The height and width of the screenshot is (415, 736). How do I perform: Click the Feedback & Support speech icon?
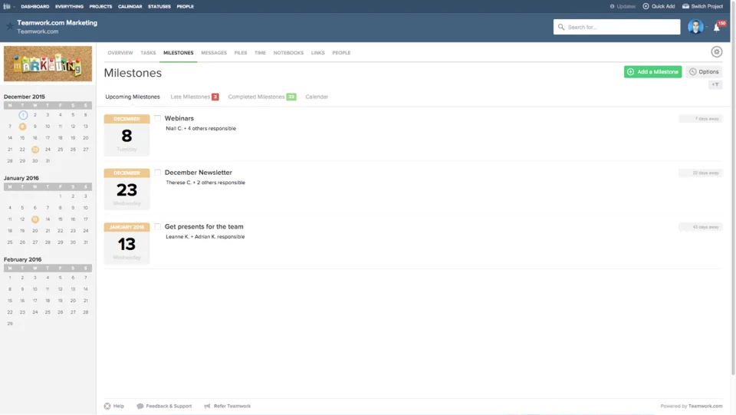[x=140, y=406]
